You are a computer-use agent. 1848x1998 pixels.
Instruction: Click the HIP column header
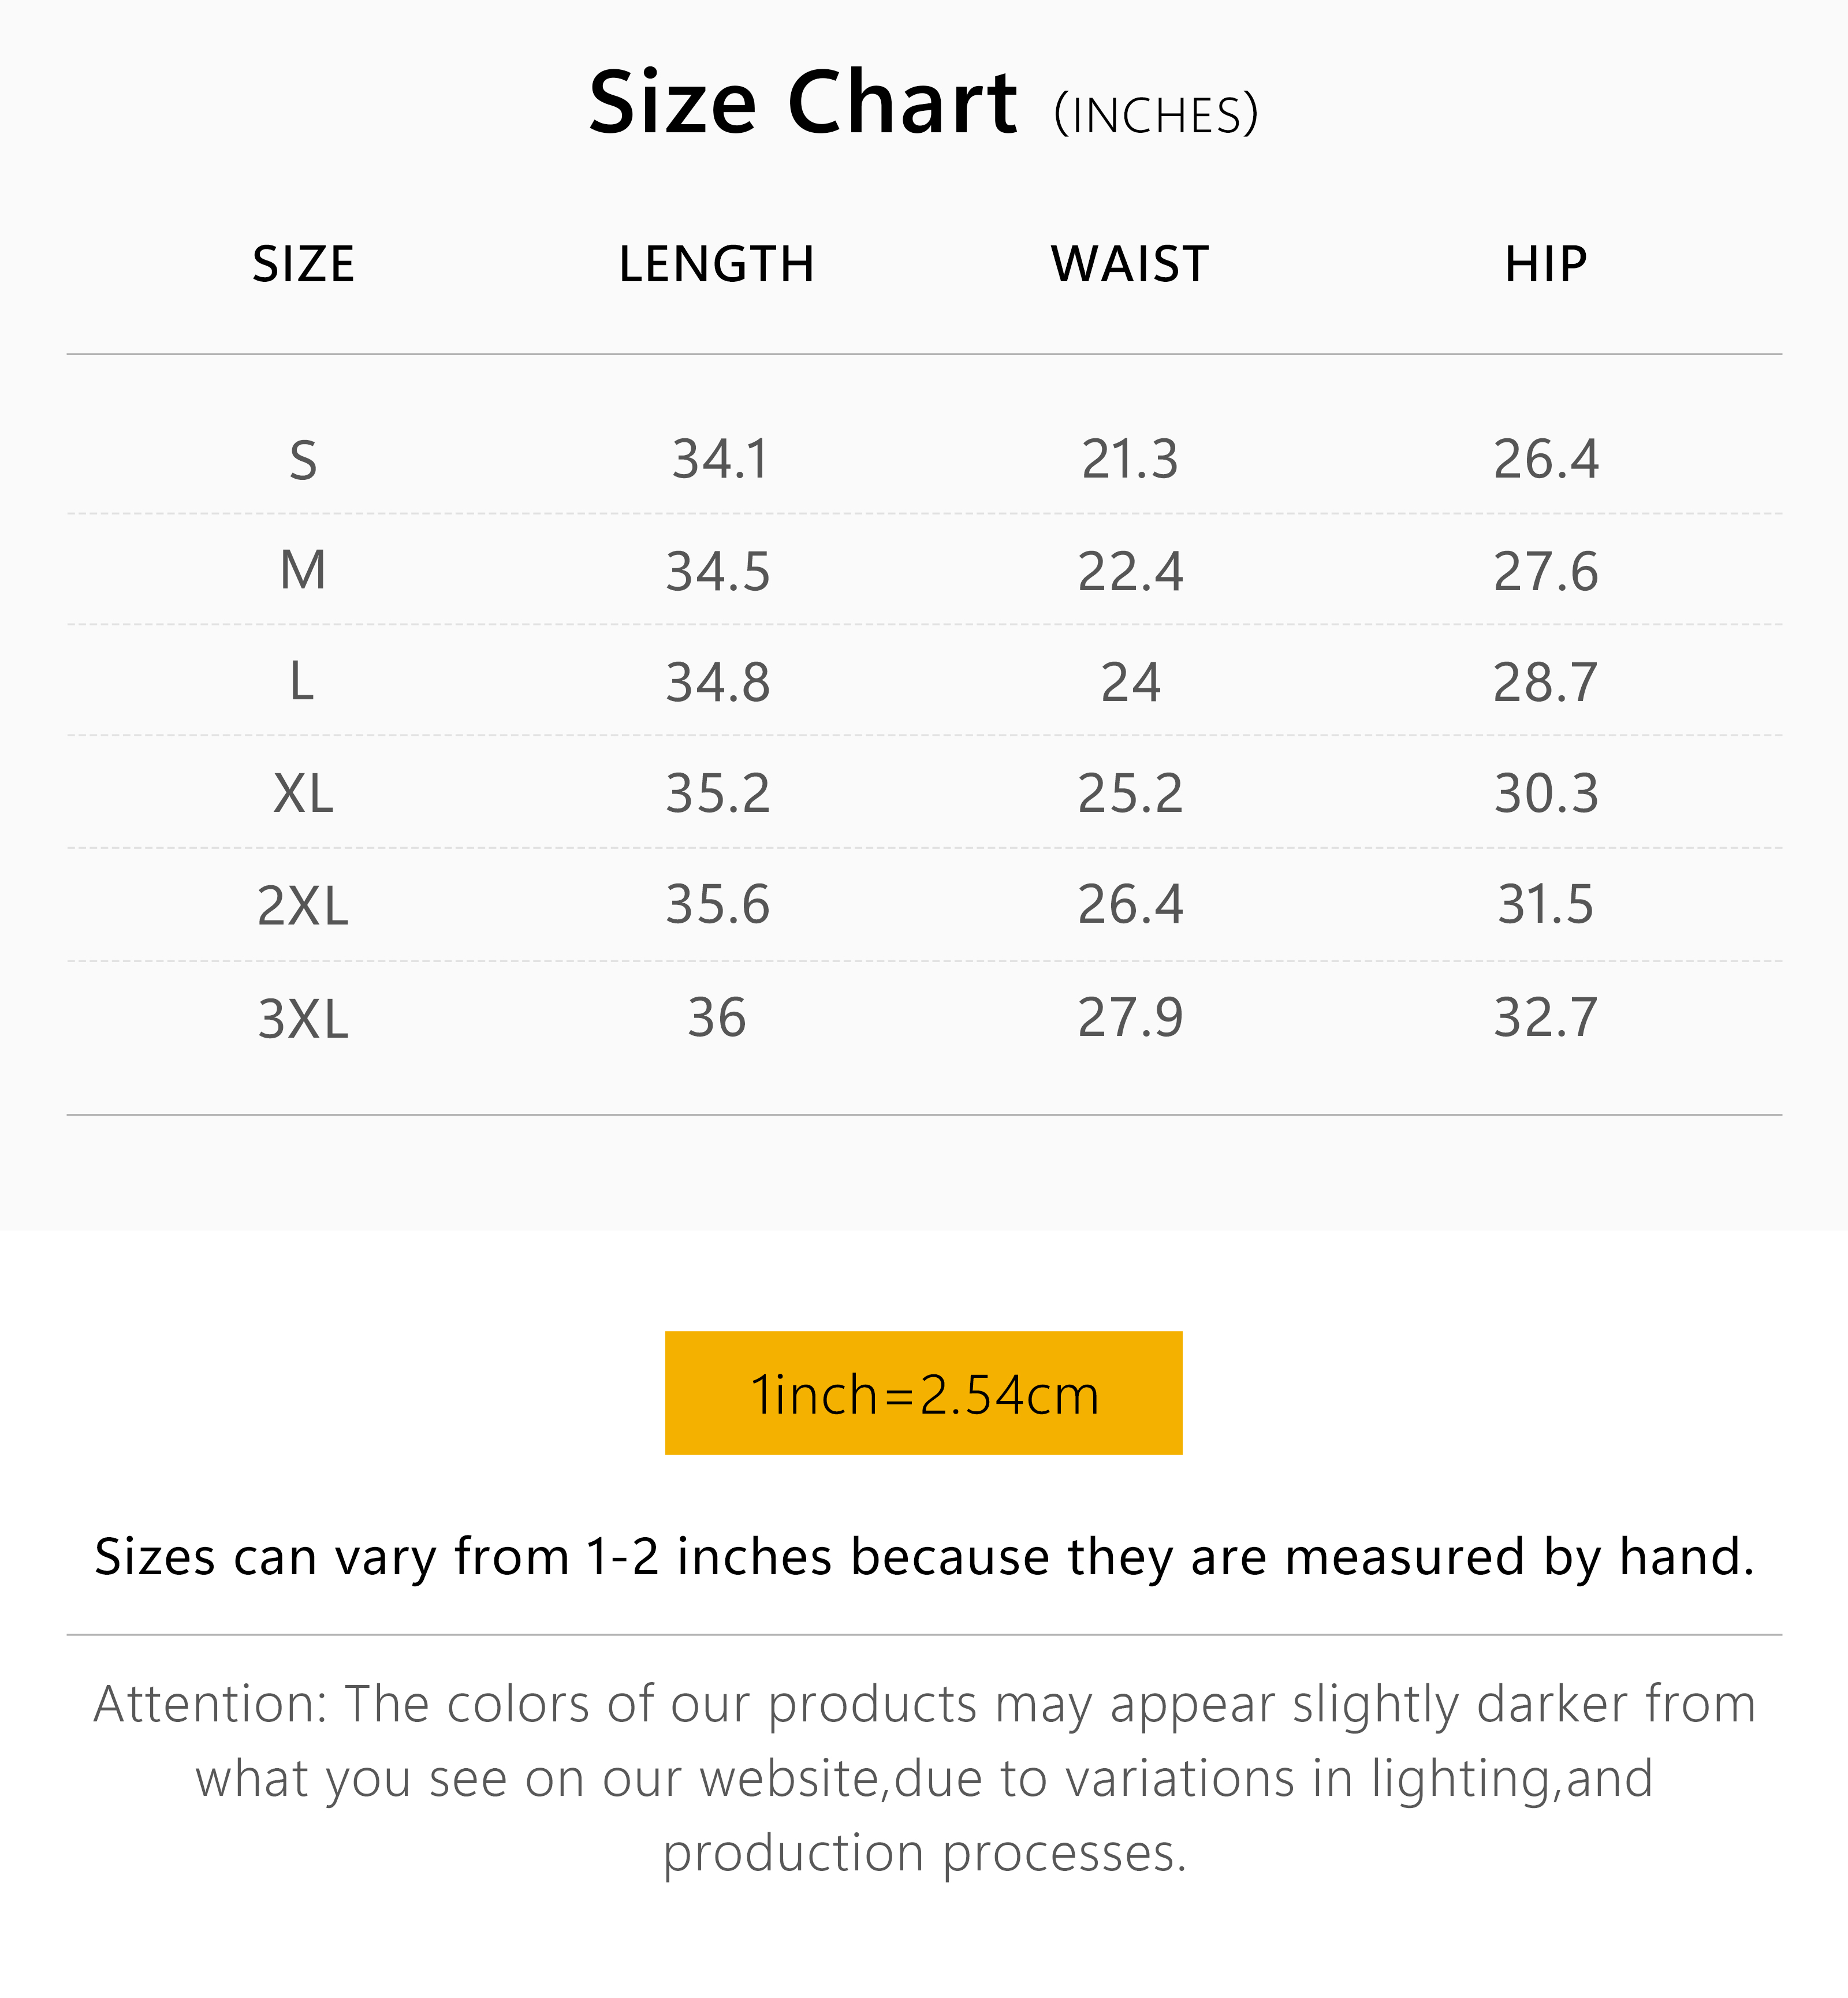(1545, 265)
